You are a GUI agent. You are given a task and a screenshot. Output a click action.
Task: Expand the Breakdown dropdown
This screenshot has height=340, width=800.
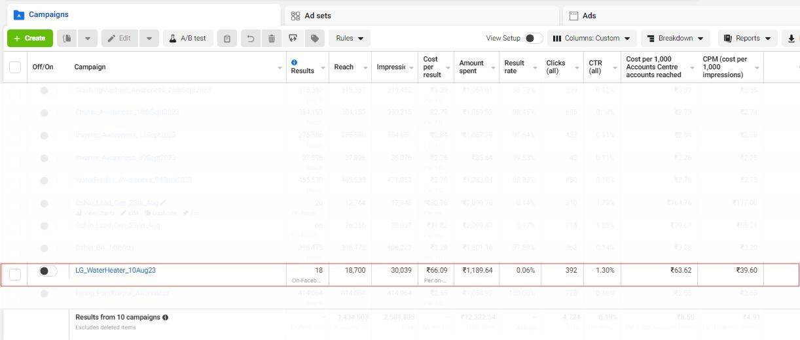[675, 39]
